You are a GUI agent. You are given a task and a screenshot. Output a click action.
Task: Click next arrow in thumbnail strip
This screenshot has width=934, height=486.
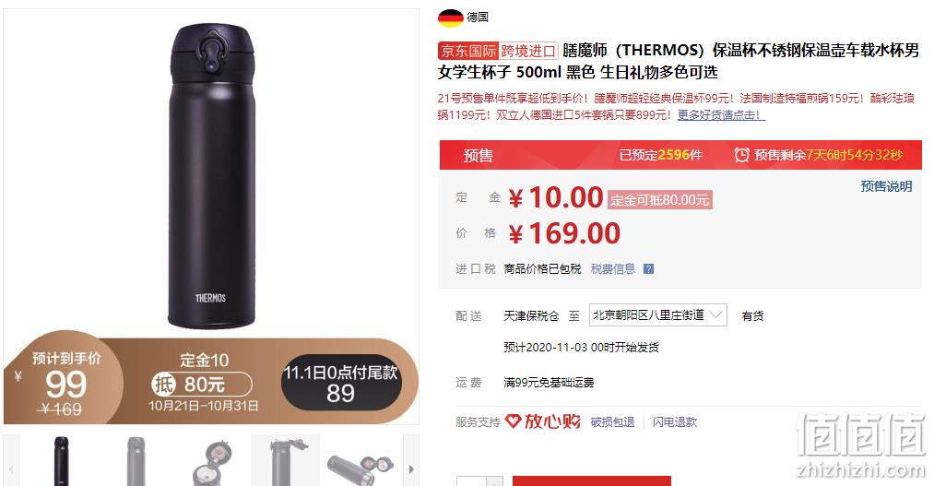[411, 468]
